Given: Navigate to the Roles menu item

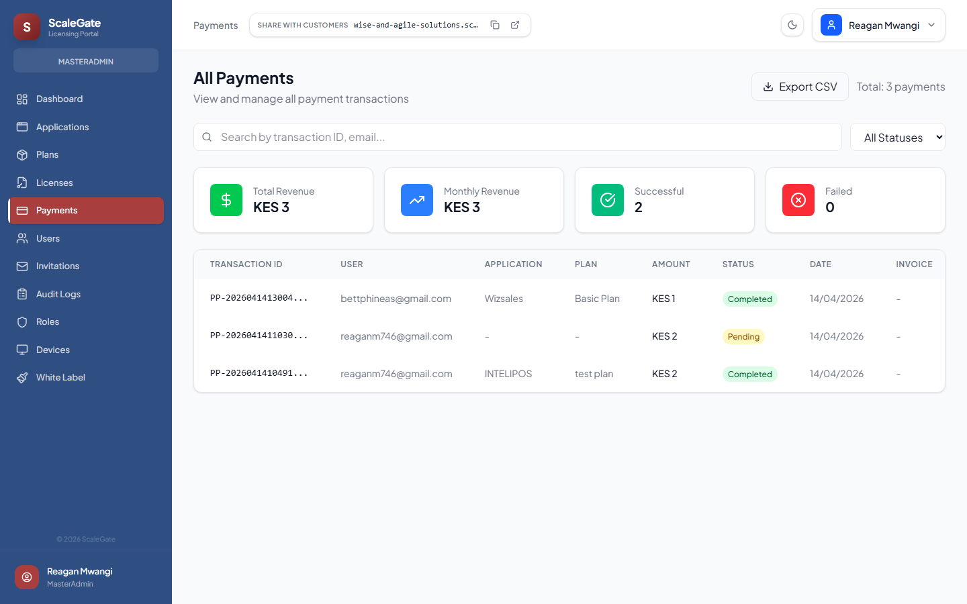Looking at the screenshot, I should tap(21, 321).
